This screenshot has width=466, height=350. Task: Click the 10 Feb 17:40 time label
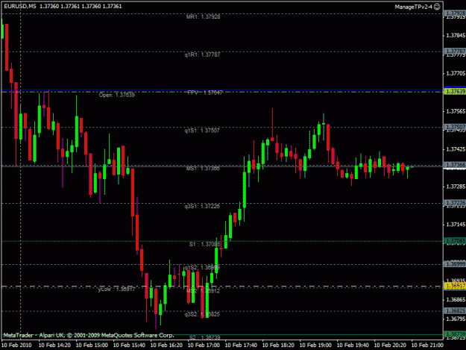(241, 346)
